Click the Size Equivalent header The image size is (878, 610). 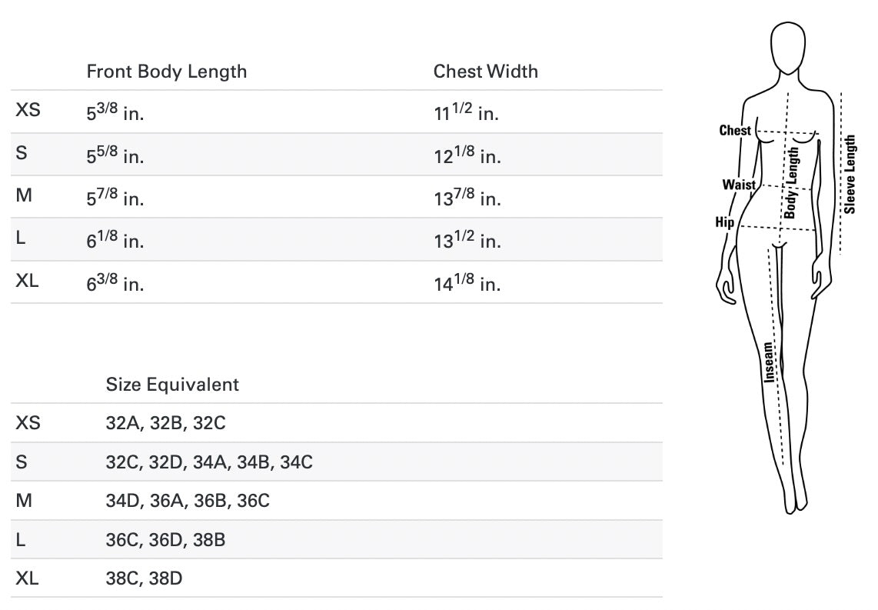pos(172,385)
